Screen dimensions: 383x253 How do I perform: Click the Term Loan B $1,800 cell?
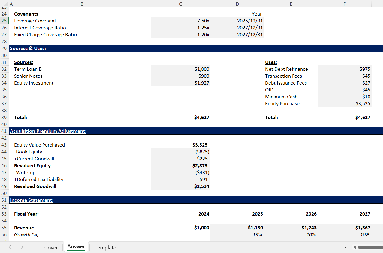180,69
